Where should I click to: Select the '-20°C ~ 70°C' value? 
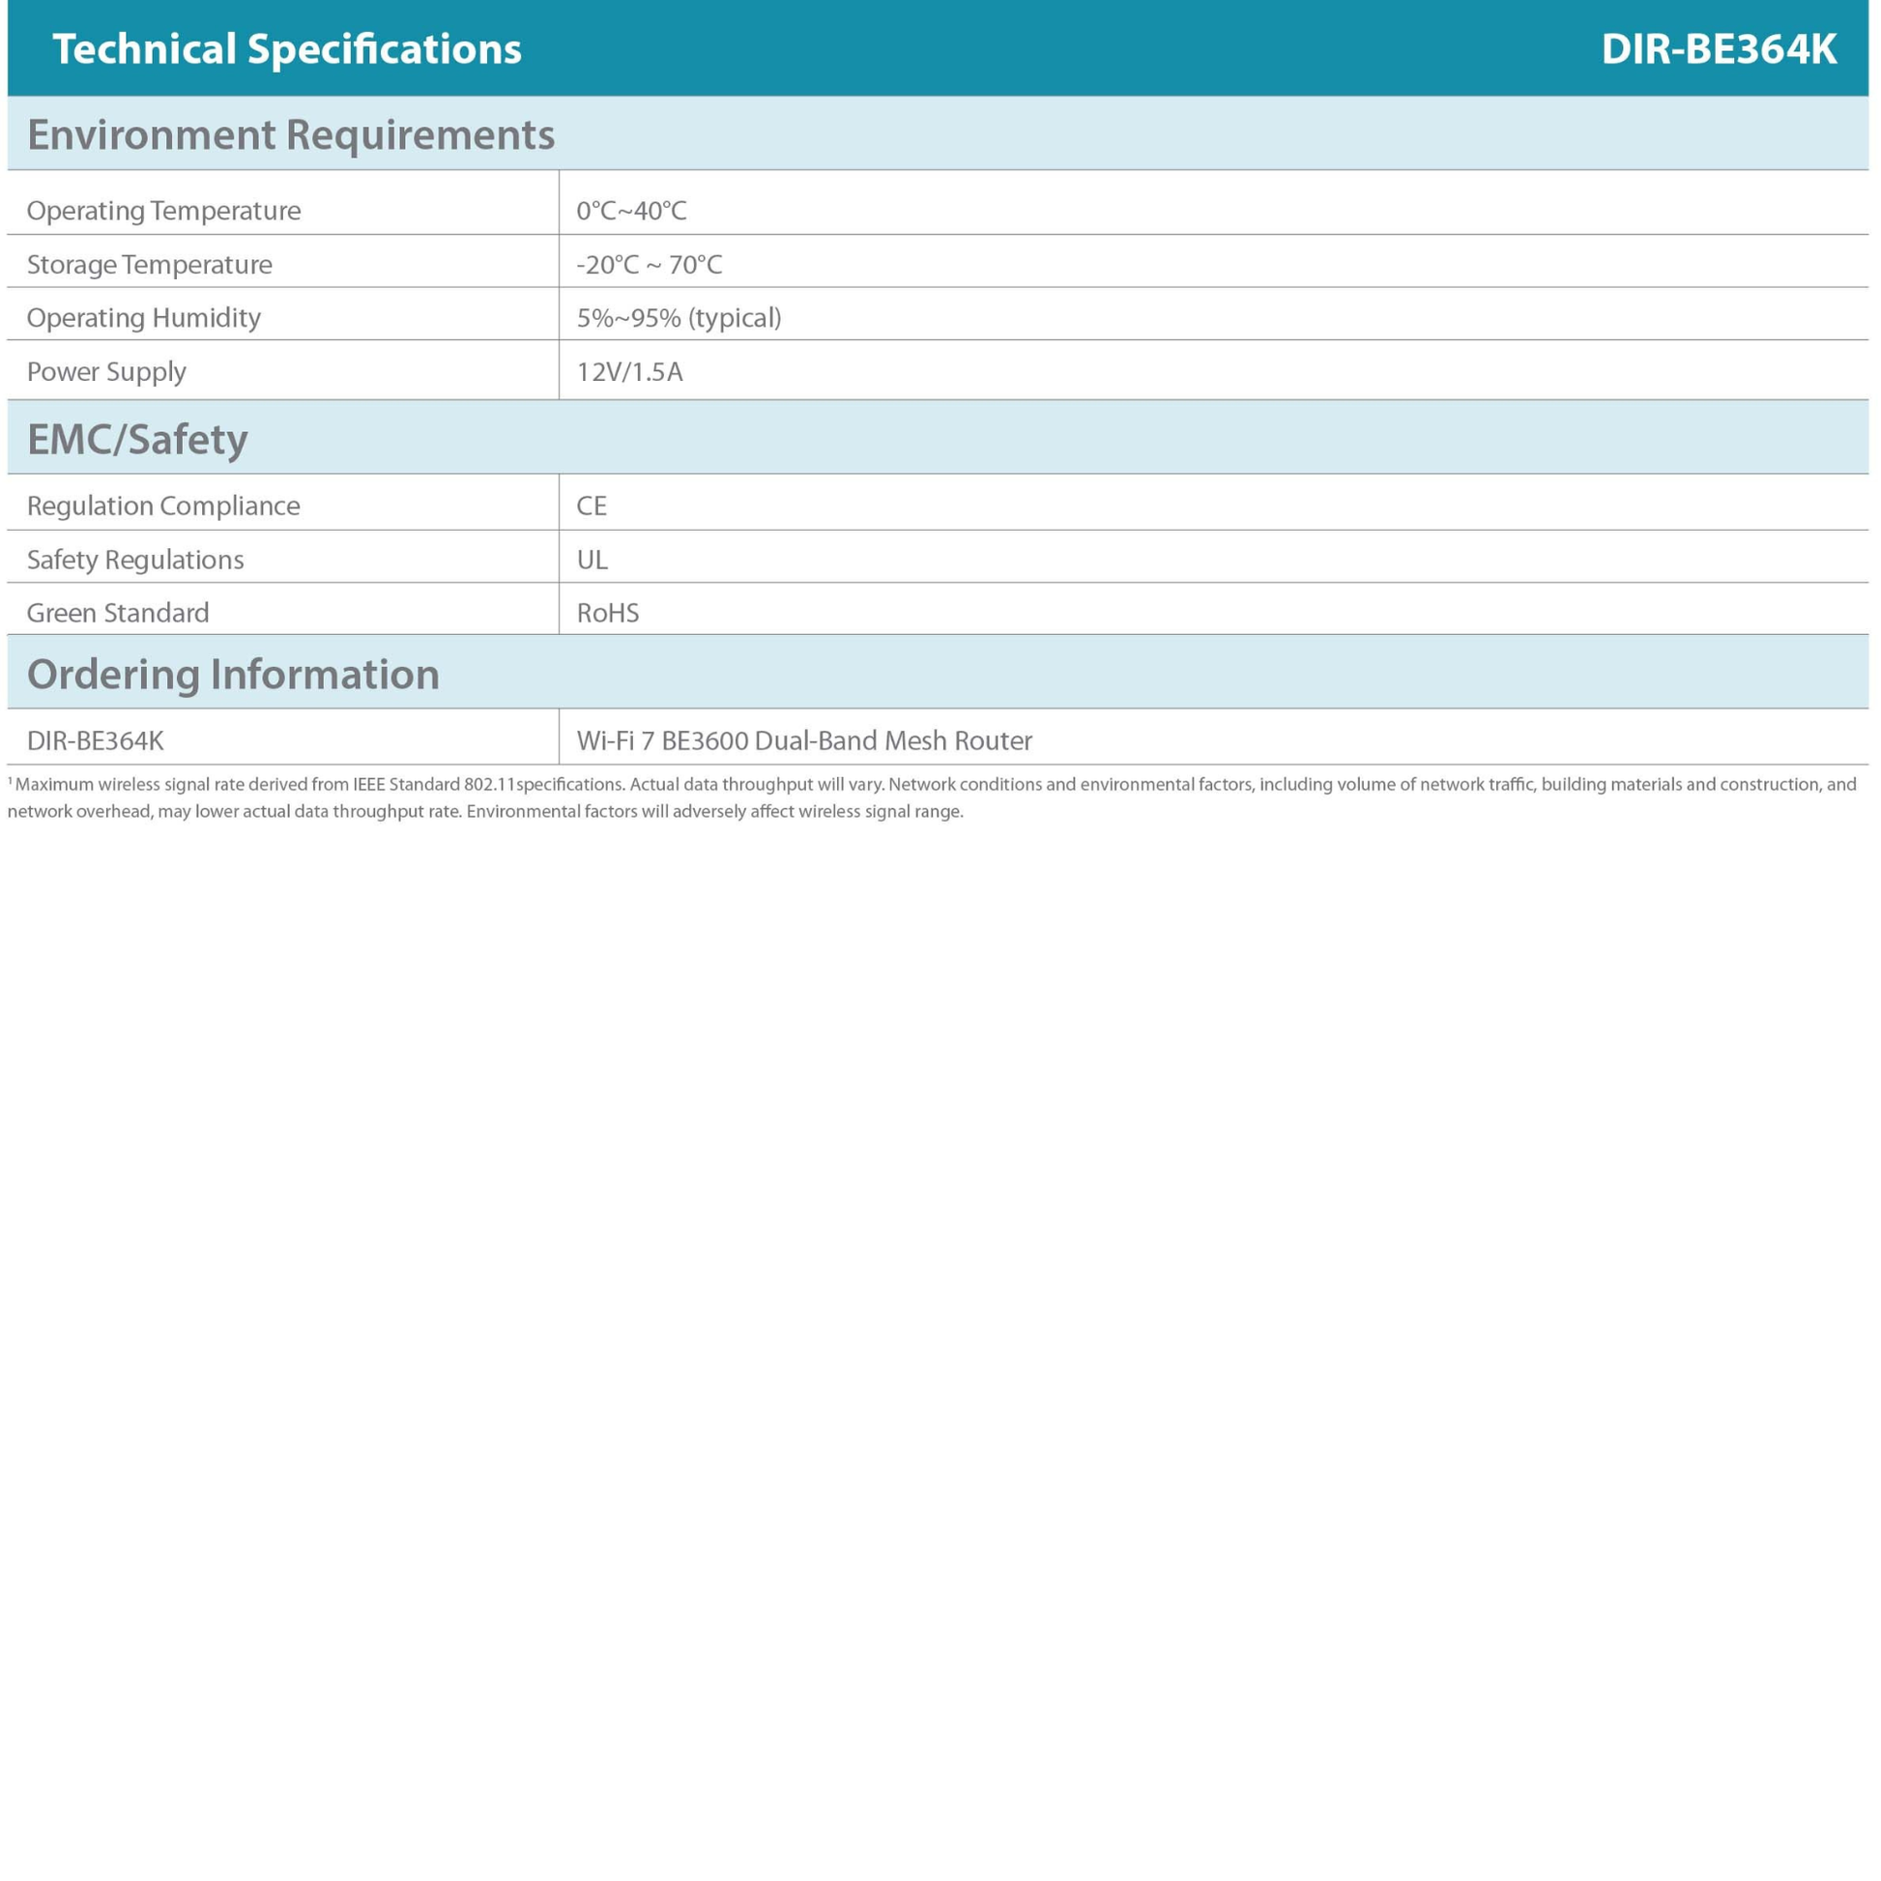tap(649, 264)
